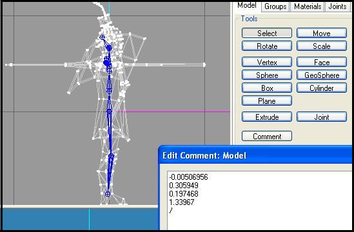Screen dimensions: 354x232
Task: Open the Joints tab
Action: (337, 6)
